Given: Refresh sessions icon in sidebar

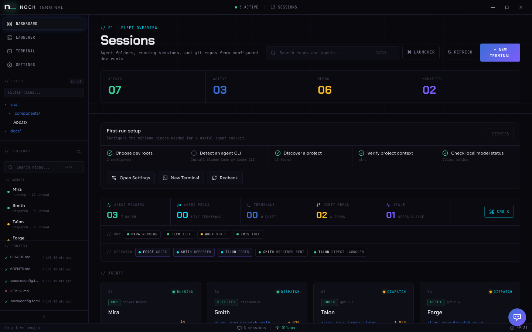Looking at the screenshot, I should tap(79, 152).
